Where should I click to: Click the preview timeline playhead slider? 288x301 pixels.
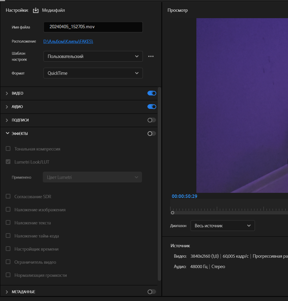pyautogui.click(x=173, y=212)
